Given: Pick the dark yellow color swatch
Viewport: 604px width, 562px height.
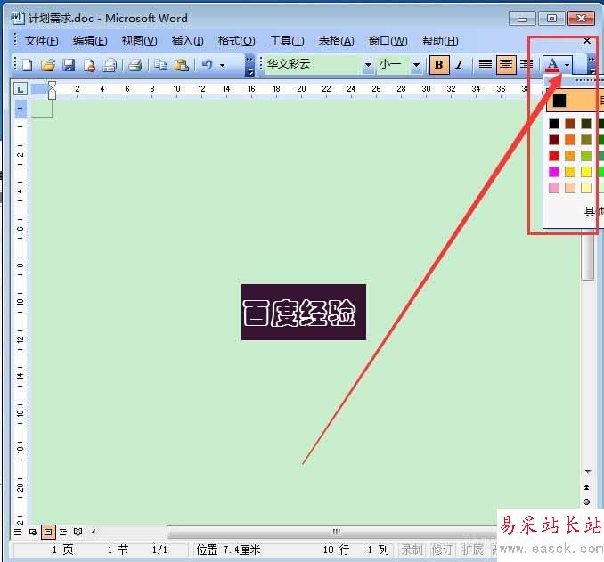Looking at the screenshot, I should click(x=586, y=140).
